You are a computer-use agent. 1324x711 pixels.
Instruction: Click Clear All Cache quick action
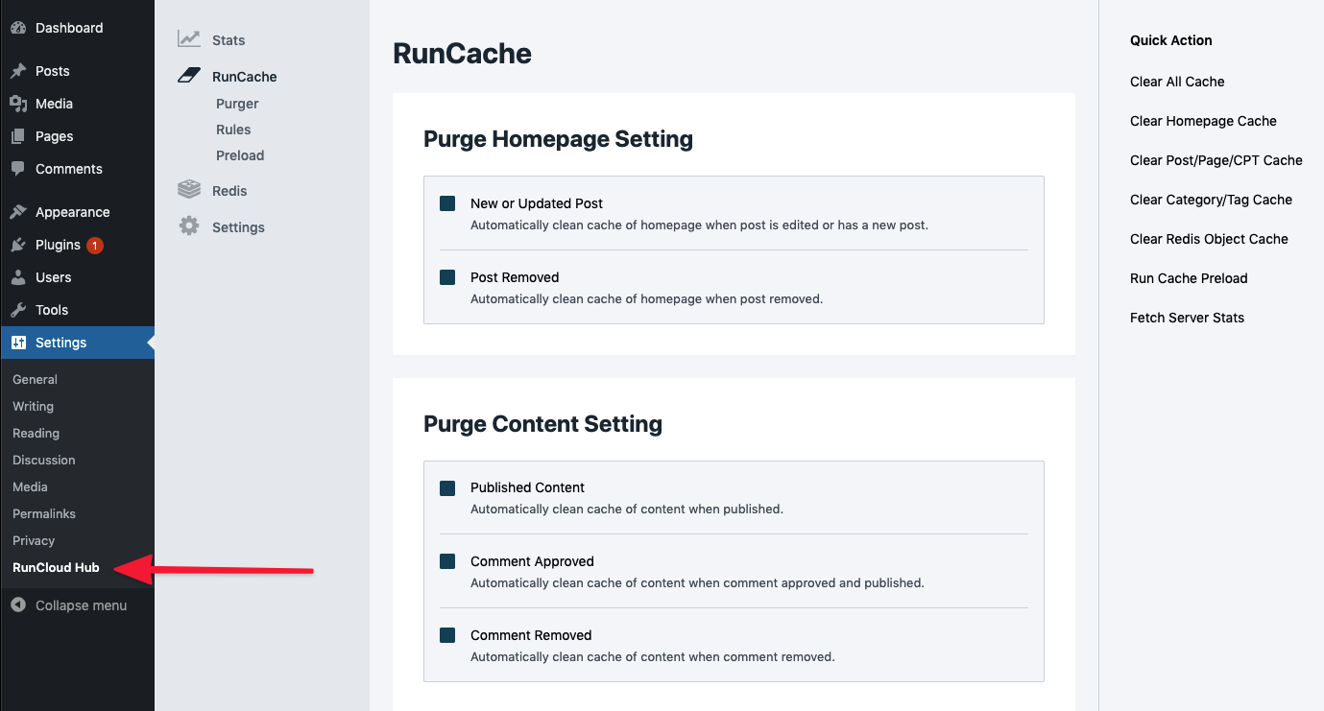click(x=1177, y=82)
